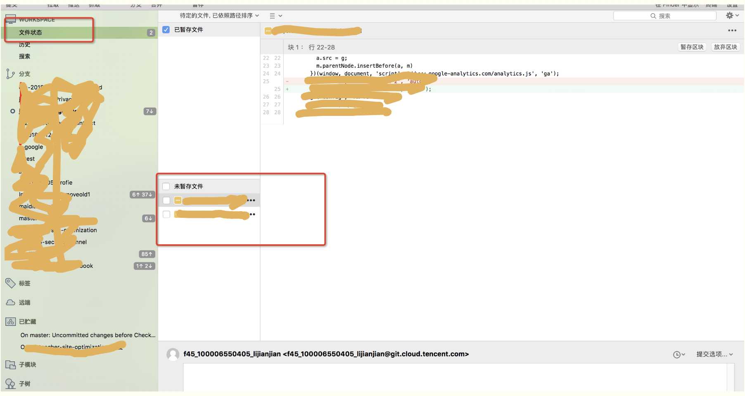Select stash 'On master: Uncommitted changes before Check...'
The height and width of the screenshot is (396, 745).
[88, 335]
